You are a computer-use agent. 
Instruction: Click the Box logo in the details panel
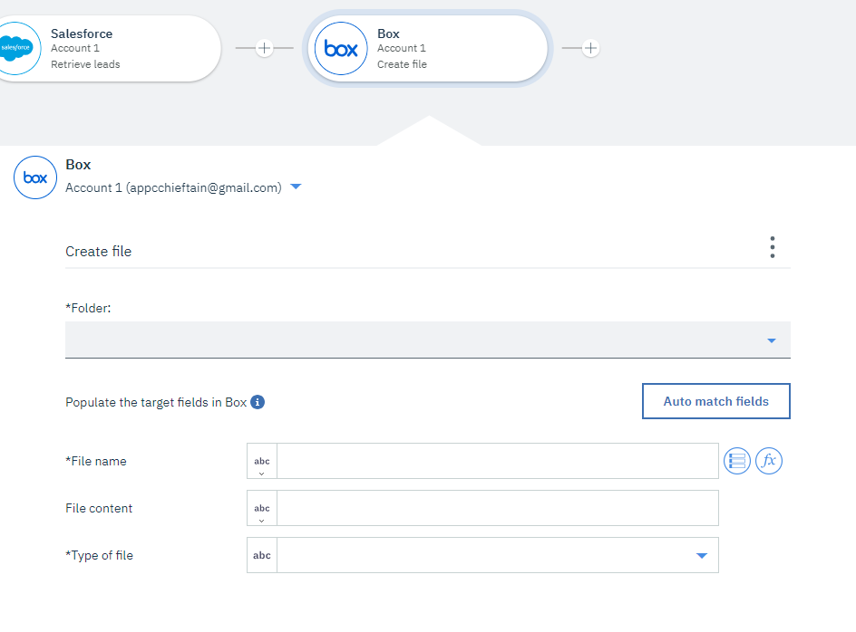point(35,177)
